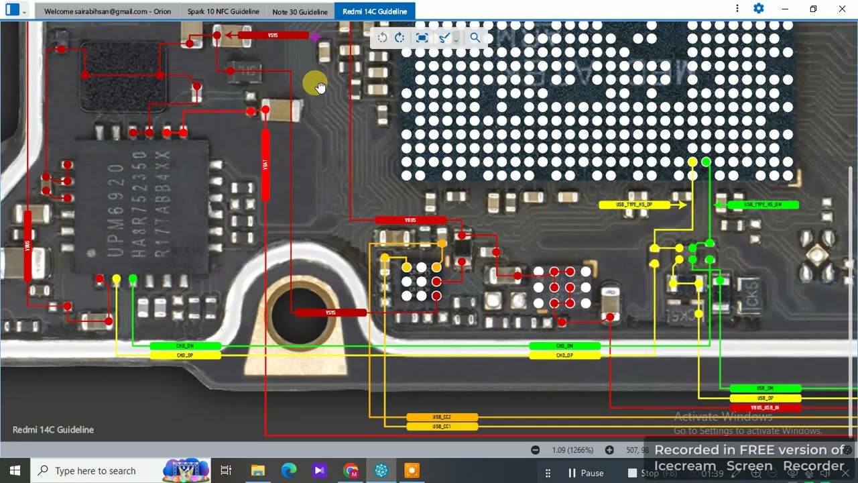Toggle the recorder webcam icon
Viewport: 858px width, 483px height.
click(x=793, y=474)
